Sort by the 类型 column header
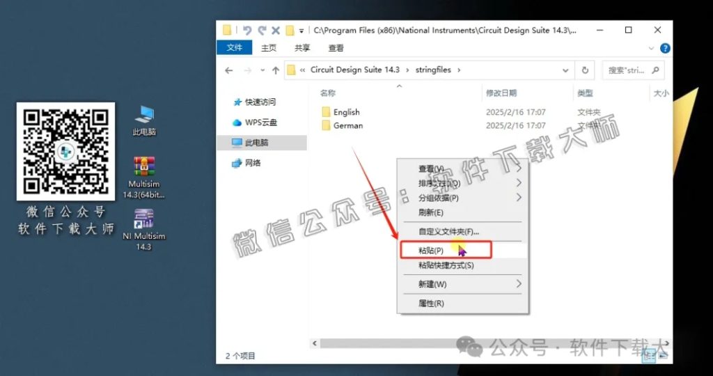Screen dimensions: 713x376 click(585, 93)
